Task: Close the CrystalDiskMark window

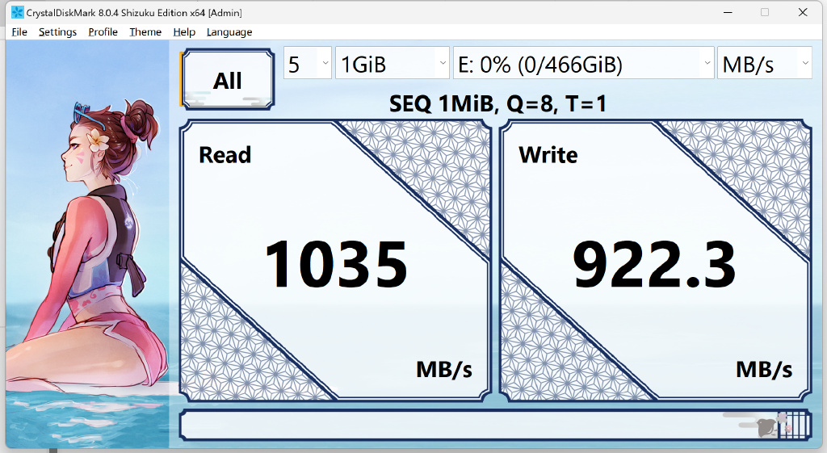Action: pyautogui.click(x=803, y=12)
